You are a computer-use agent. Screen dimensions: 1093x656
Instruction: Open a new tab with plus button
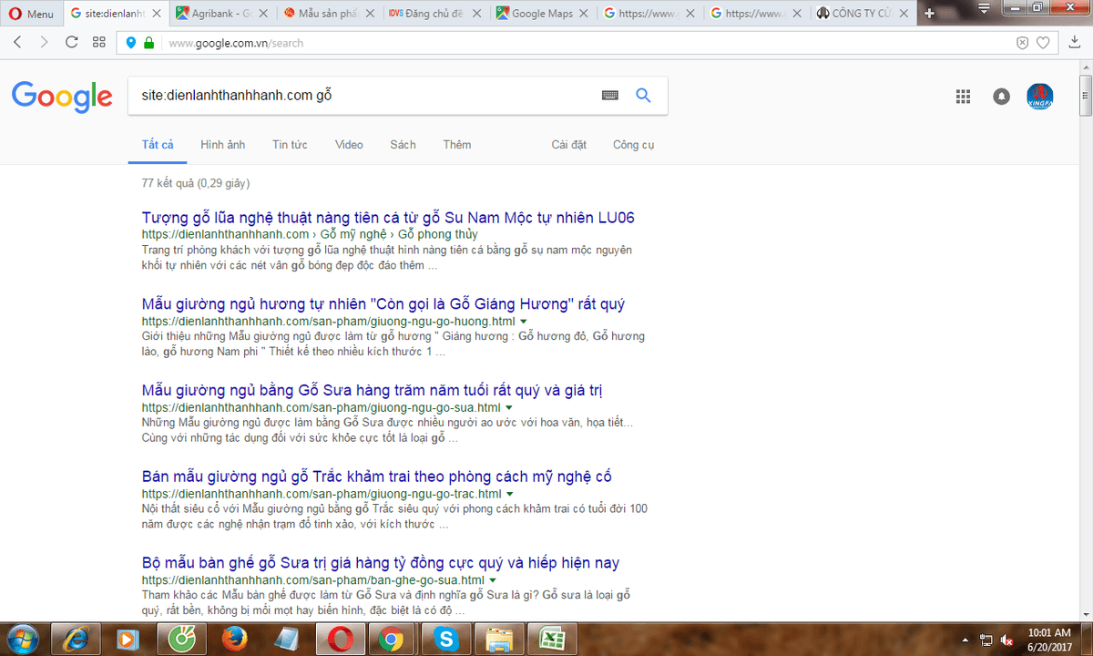click(x=929, y=14)
